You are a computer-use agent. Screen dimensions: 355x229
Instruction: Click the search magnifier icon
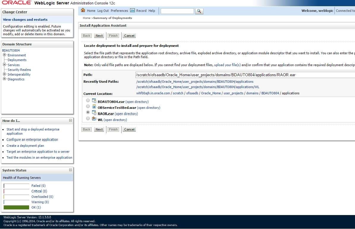[x=199, y=11]
